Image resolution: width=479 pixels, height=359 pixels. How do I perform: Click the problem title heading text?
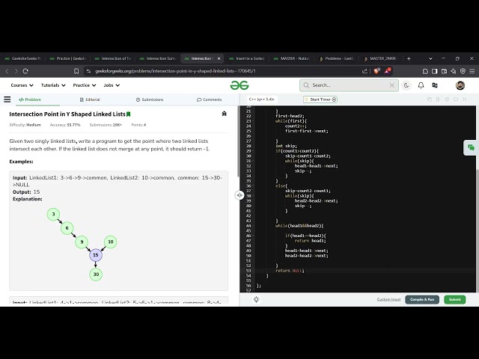pos(67,114)
